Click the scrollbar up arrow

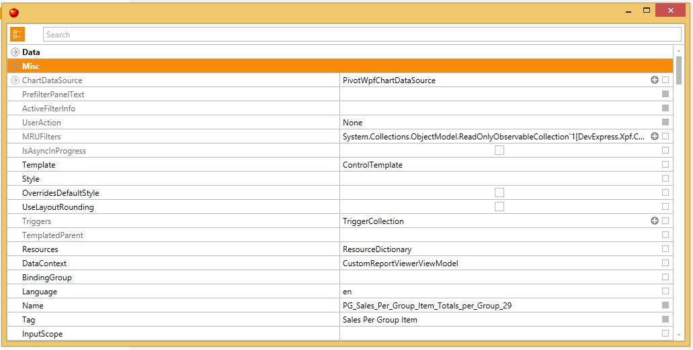pos(679,51)
